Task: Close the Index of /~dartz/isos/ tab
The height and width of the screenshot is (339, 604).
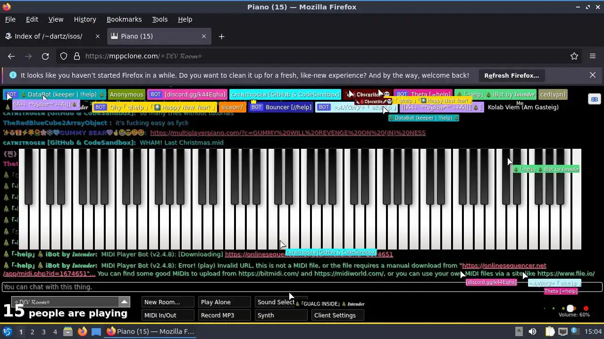Action: [x=98, y=36]
